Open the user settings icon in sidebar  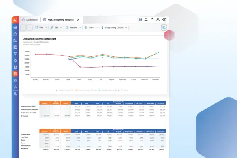(x=15, y=94)
